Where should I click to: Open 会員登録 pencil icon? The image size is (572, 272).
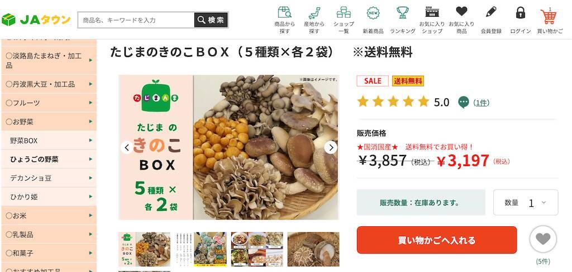[x=491, y=12]
